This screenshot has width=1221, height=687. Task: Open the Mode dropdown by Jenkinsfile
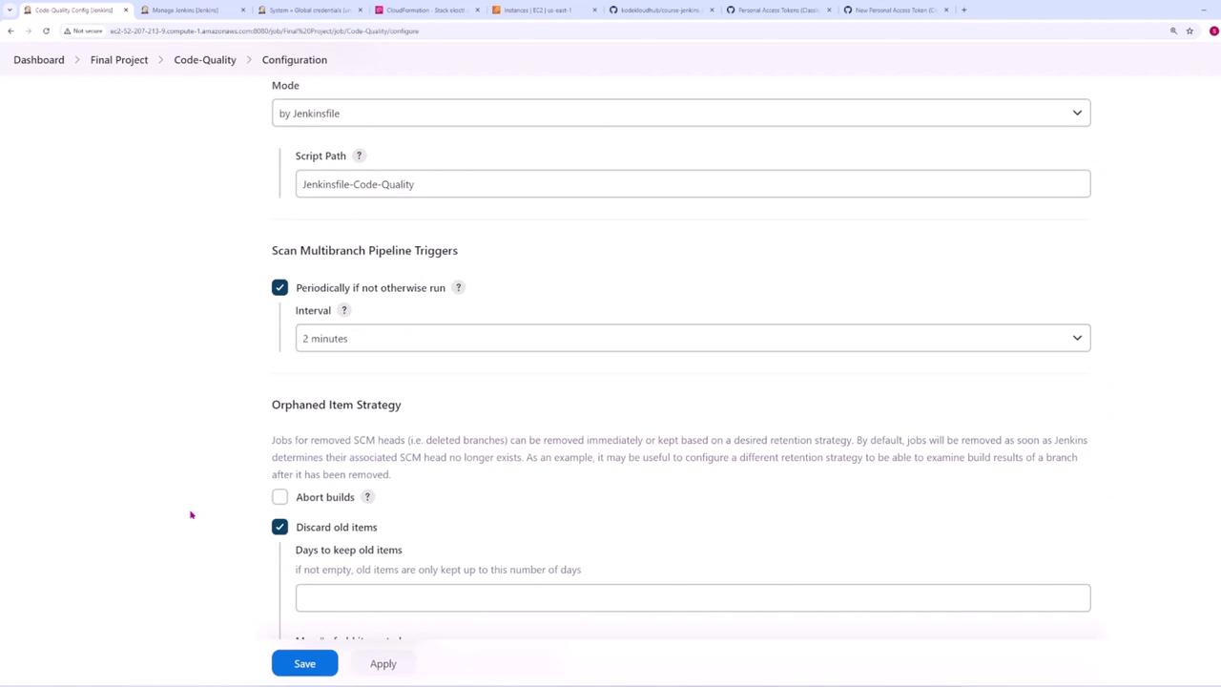point(681,113)
